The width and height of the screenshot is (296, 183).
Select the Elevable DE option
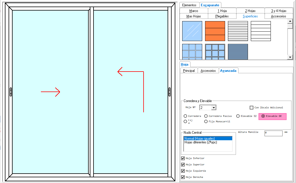click(263, 116)
